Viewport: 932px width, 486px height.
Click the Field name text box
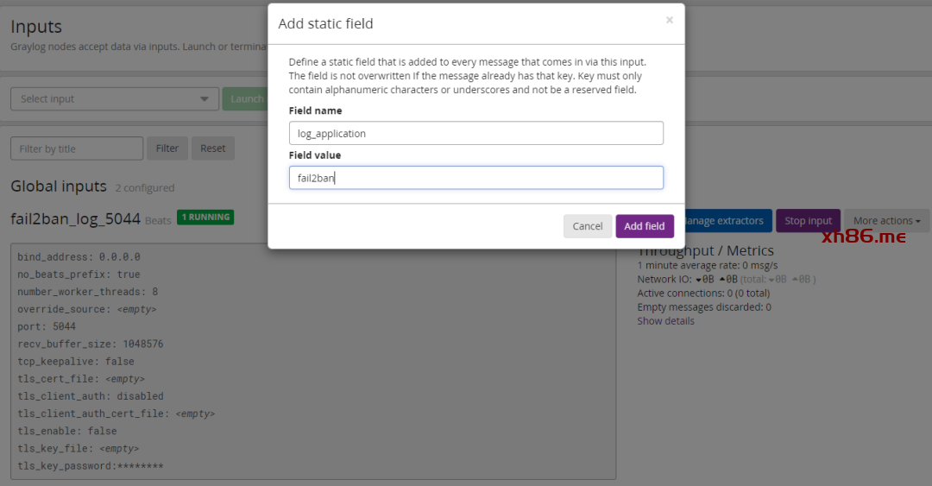[475, 133]
